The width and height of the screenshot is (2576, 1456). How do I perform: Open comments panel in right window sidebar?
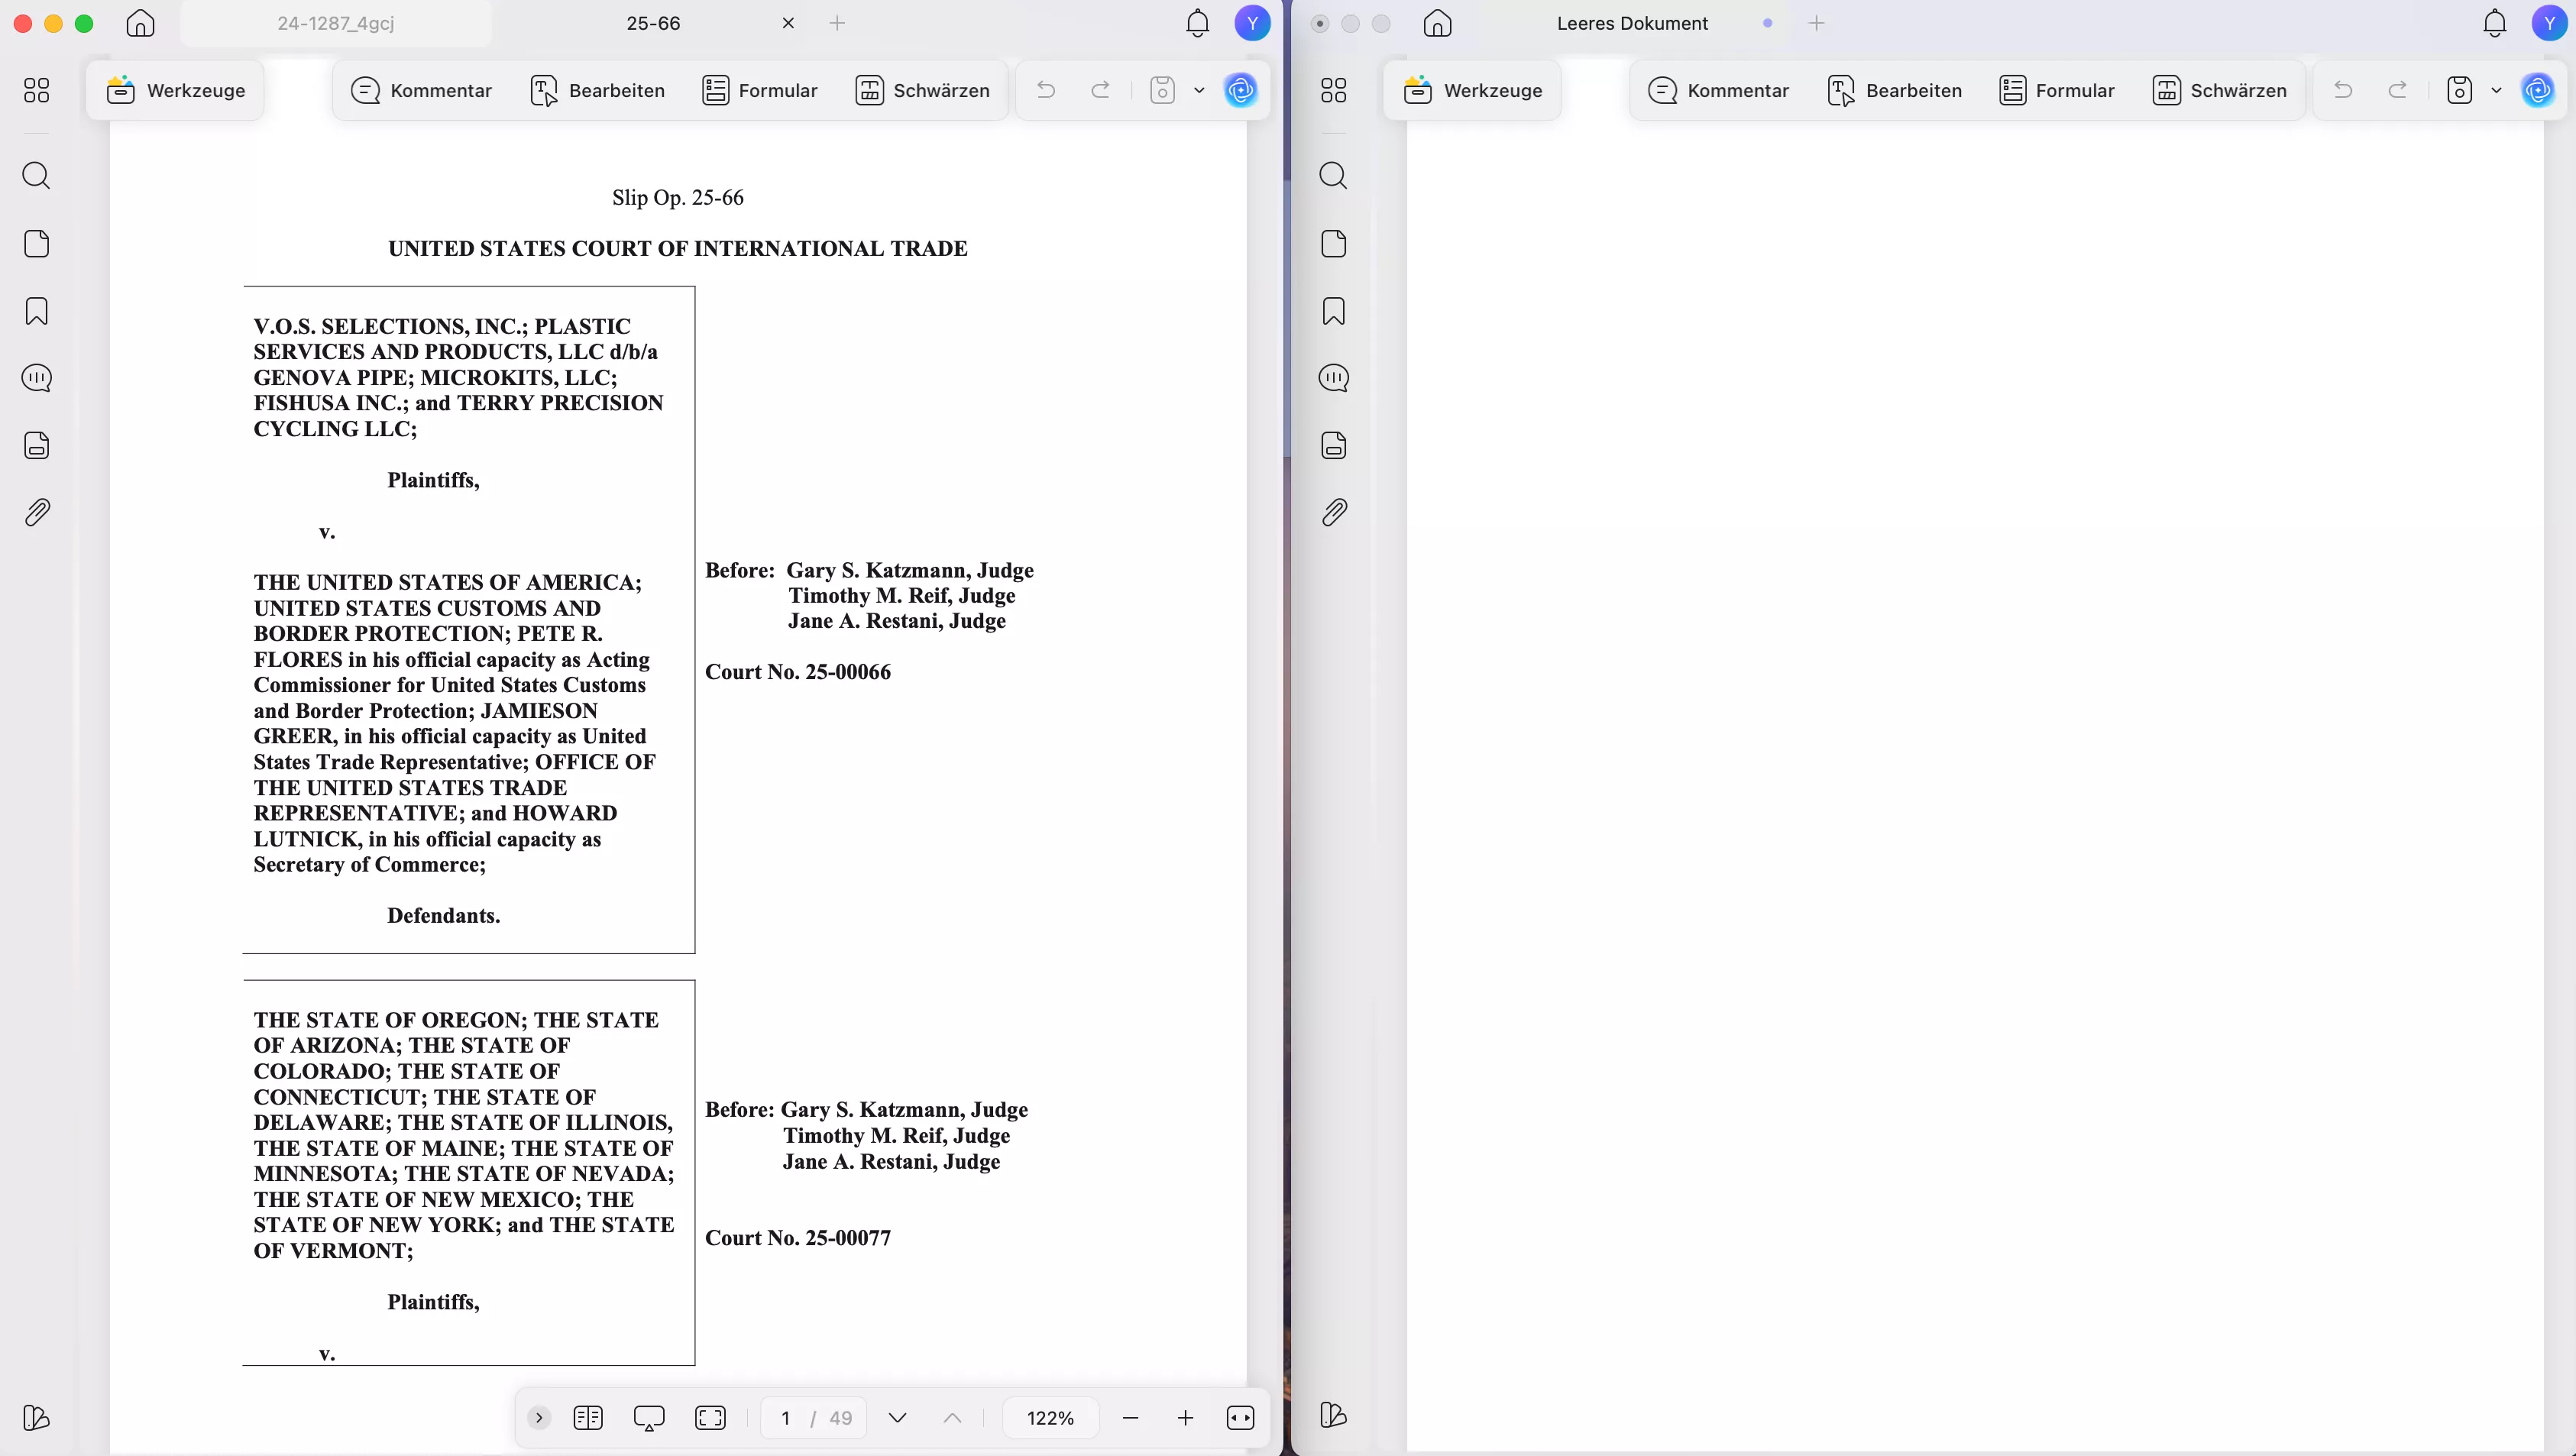(1333, 378)
